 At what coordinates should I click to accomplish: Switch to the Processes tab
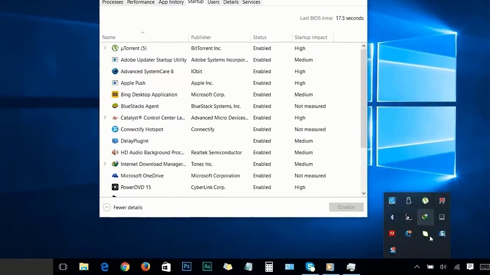[x=113, y=2]
